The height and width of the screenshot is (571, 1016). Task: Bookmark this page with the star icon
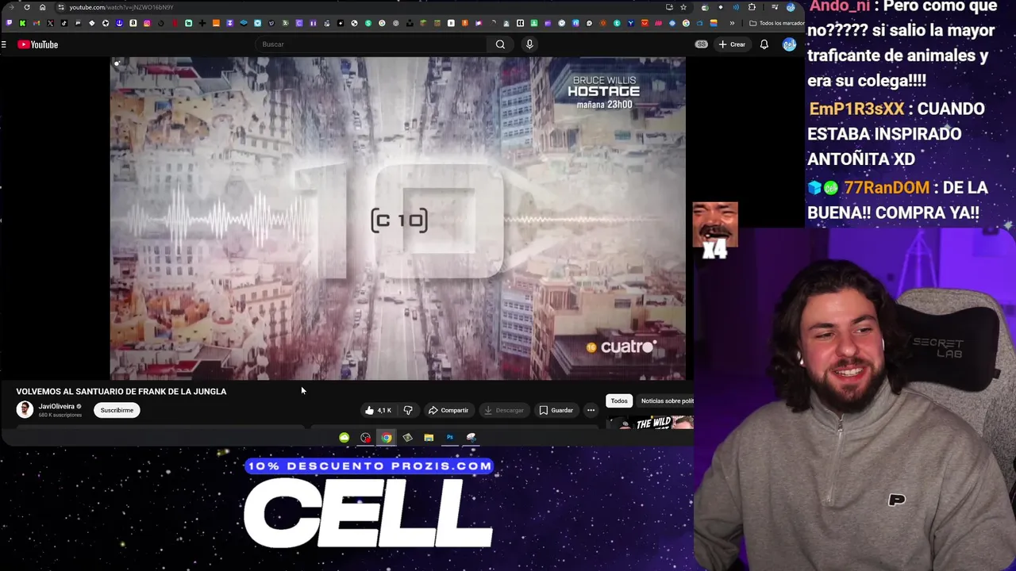(x=683, y=7)
